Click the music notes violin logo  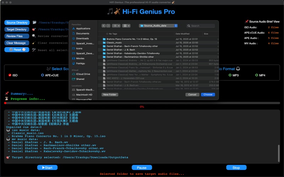point(114,12)
